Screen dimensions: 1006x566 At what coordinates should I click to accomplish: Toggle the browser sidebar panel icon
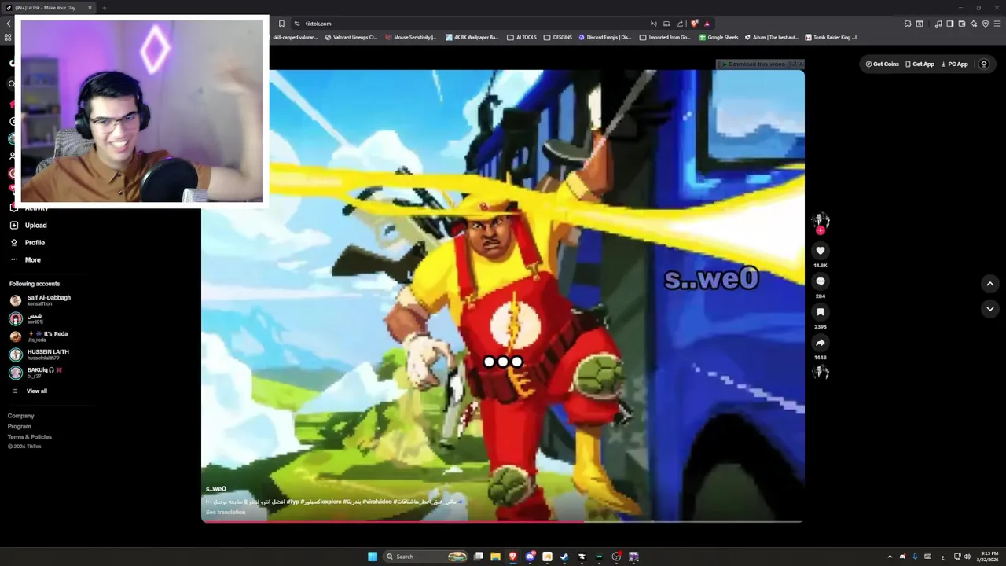[x=950, y=24]
